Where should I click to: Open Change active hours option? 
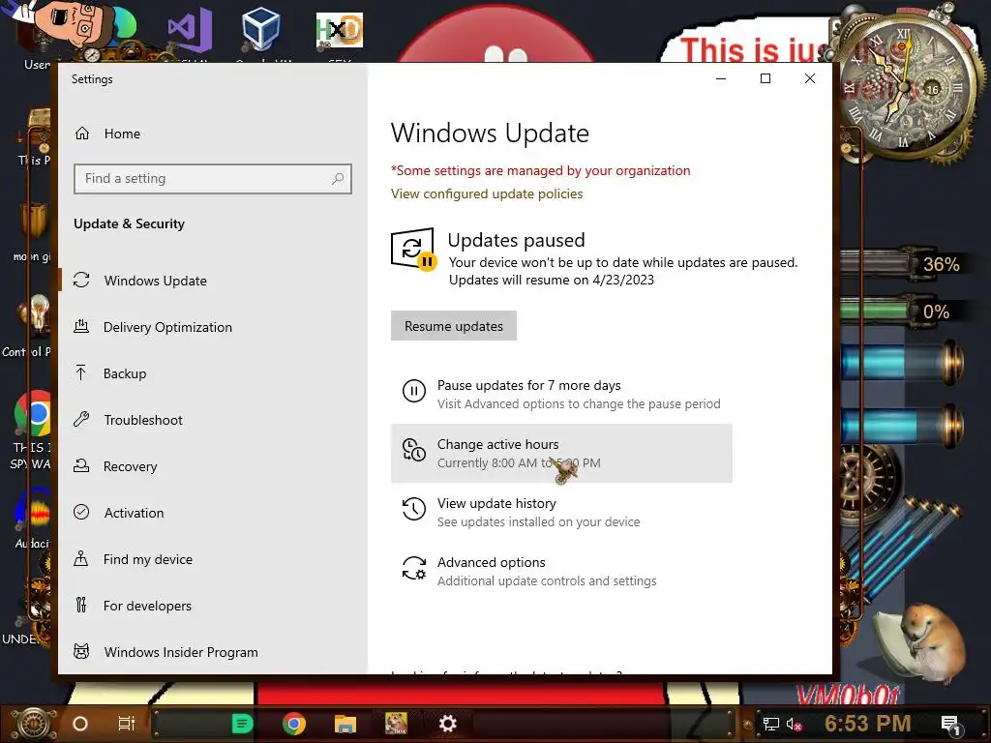561,453
